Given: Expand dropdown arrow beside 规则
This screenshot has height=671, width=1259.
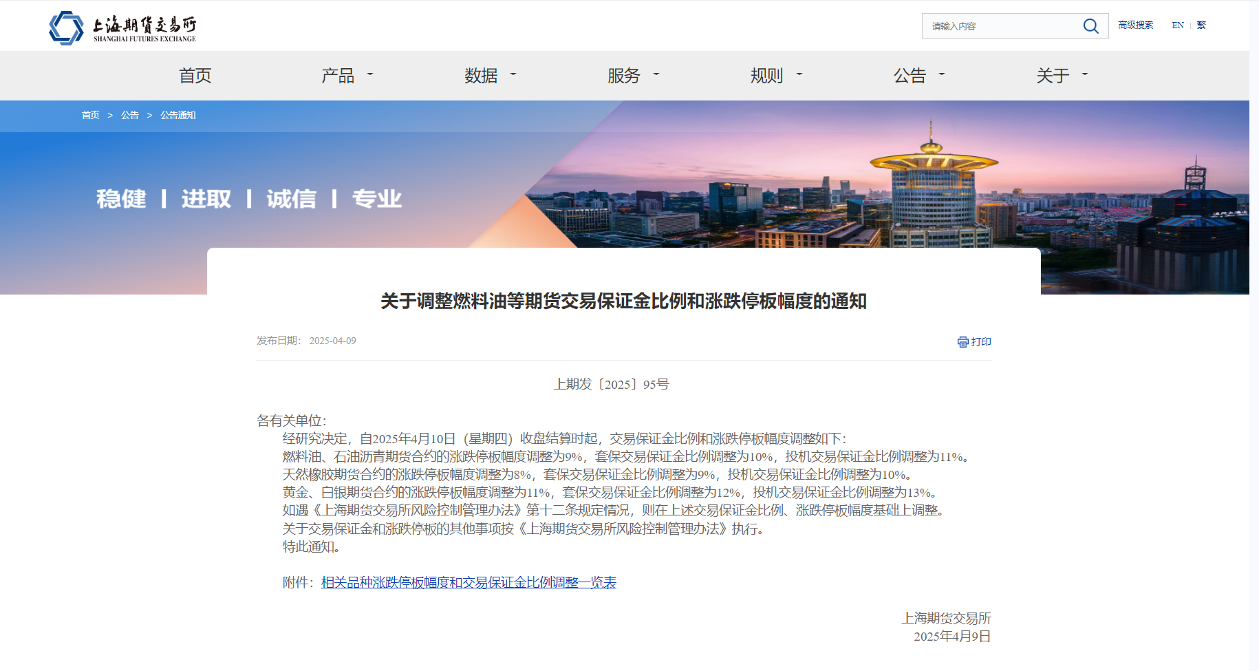Looking at the screenshot, I should pyautogui.click(x=799, y=74).
